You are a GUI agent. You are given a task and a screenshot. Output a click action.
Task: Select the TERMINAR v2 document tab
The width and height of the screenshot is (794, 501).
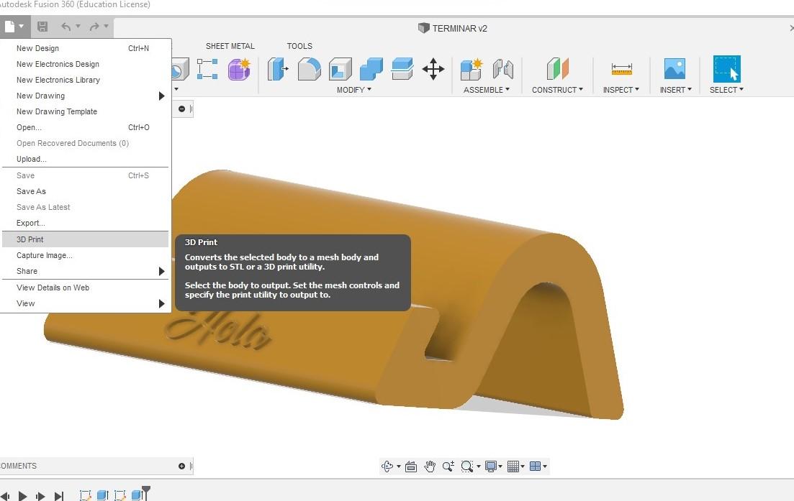(452, 28)
